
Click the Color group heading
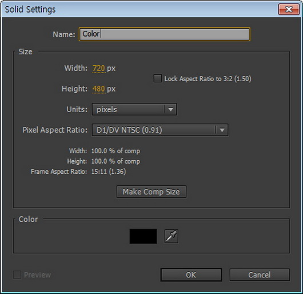pos(28,219)
